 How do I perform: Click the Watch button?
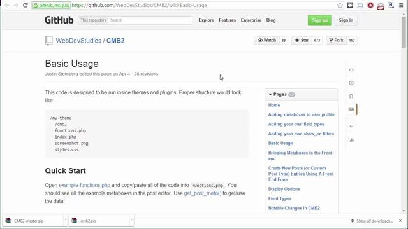tap(266, 40)
